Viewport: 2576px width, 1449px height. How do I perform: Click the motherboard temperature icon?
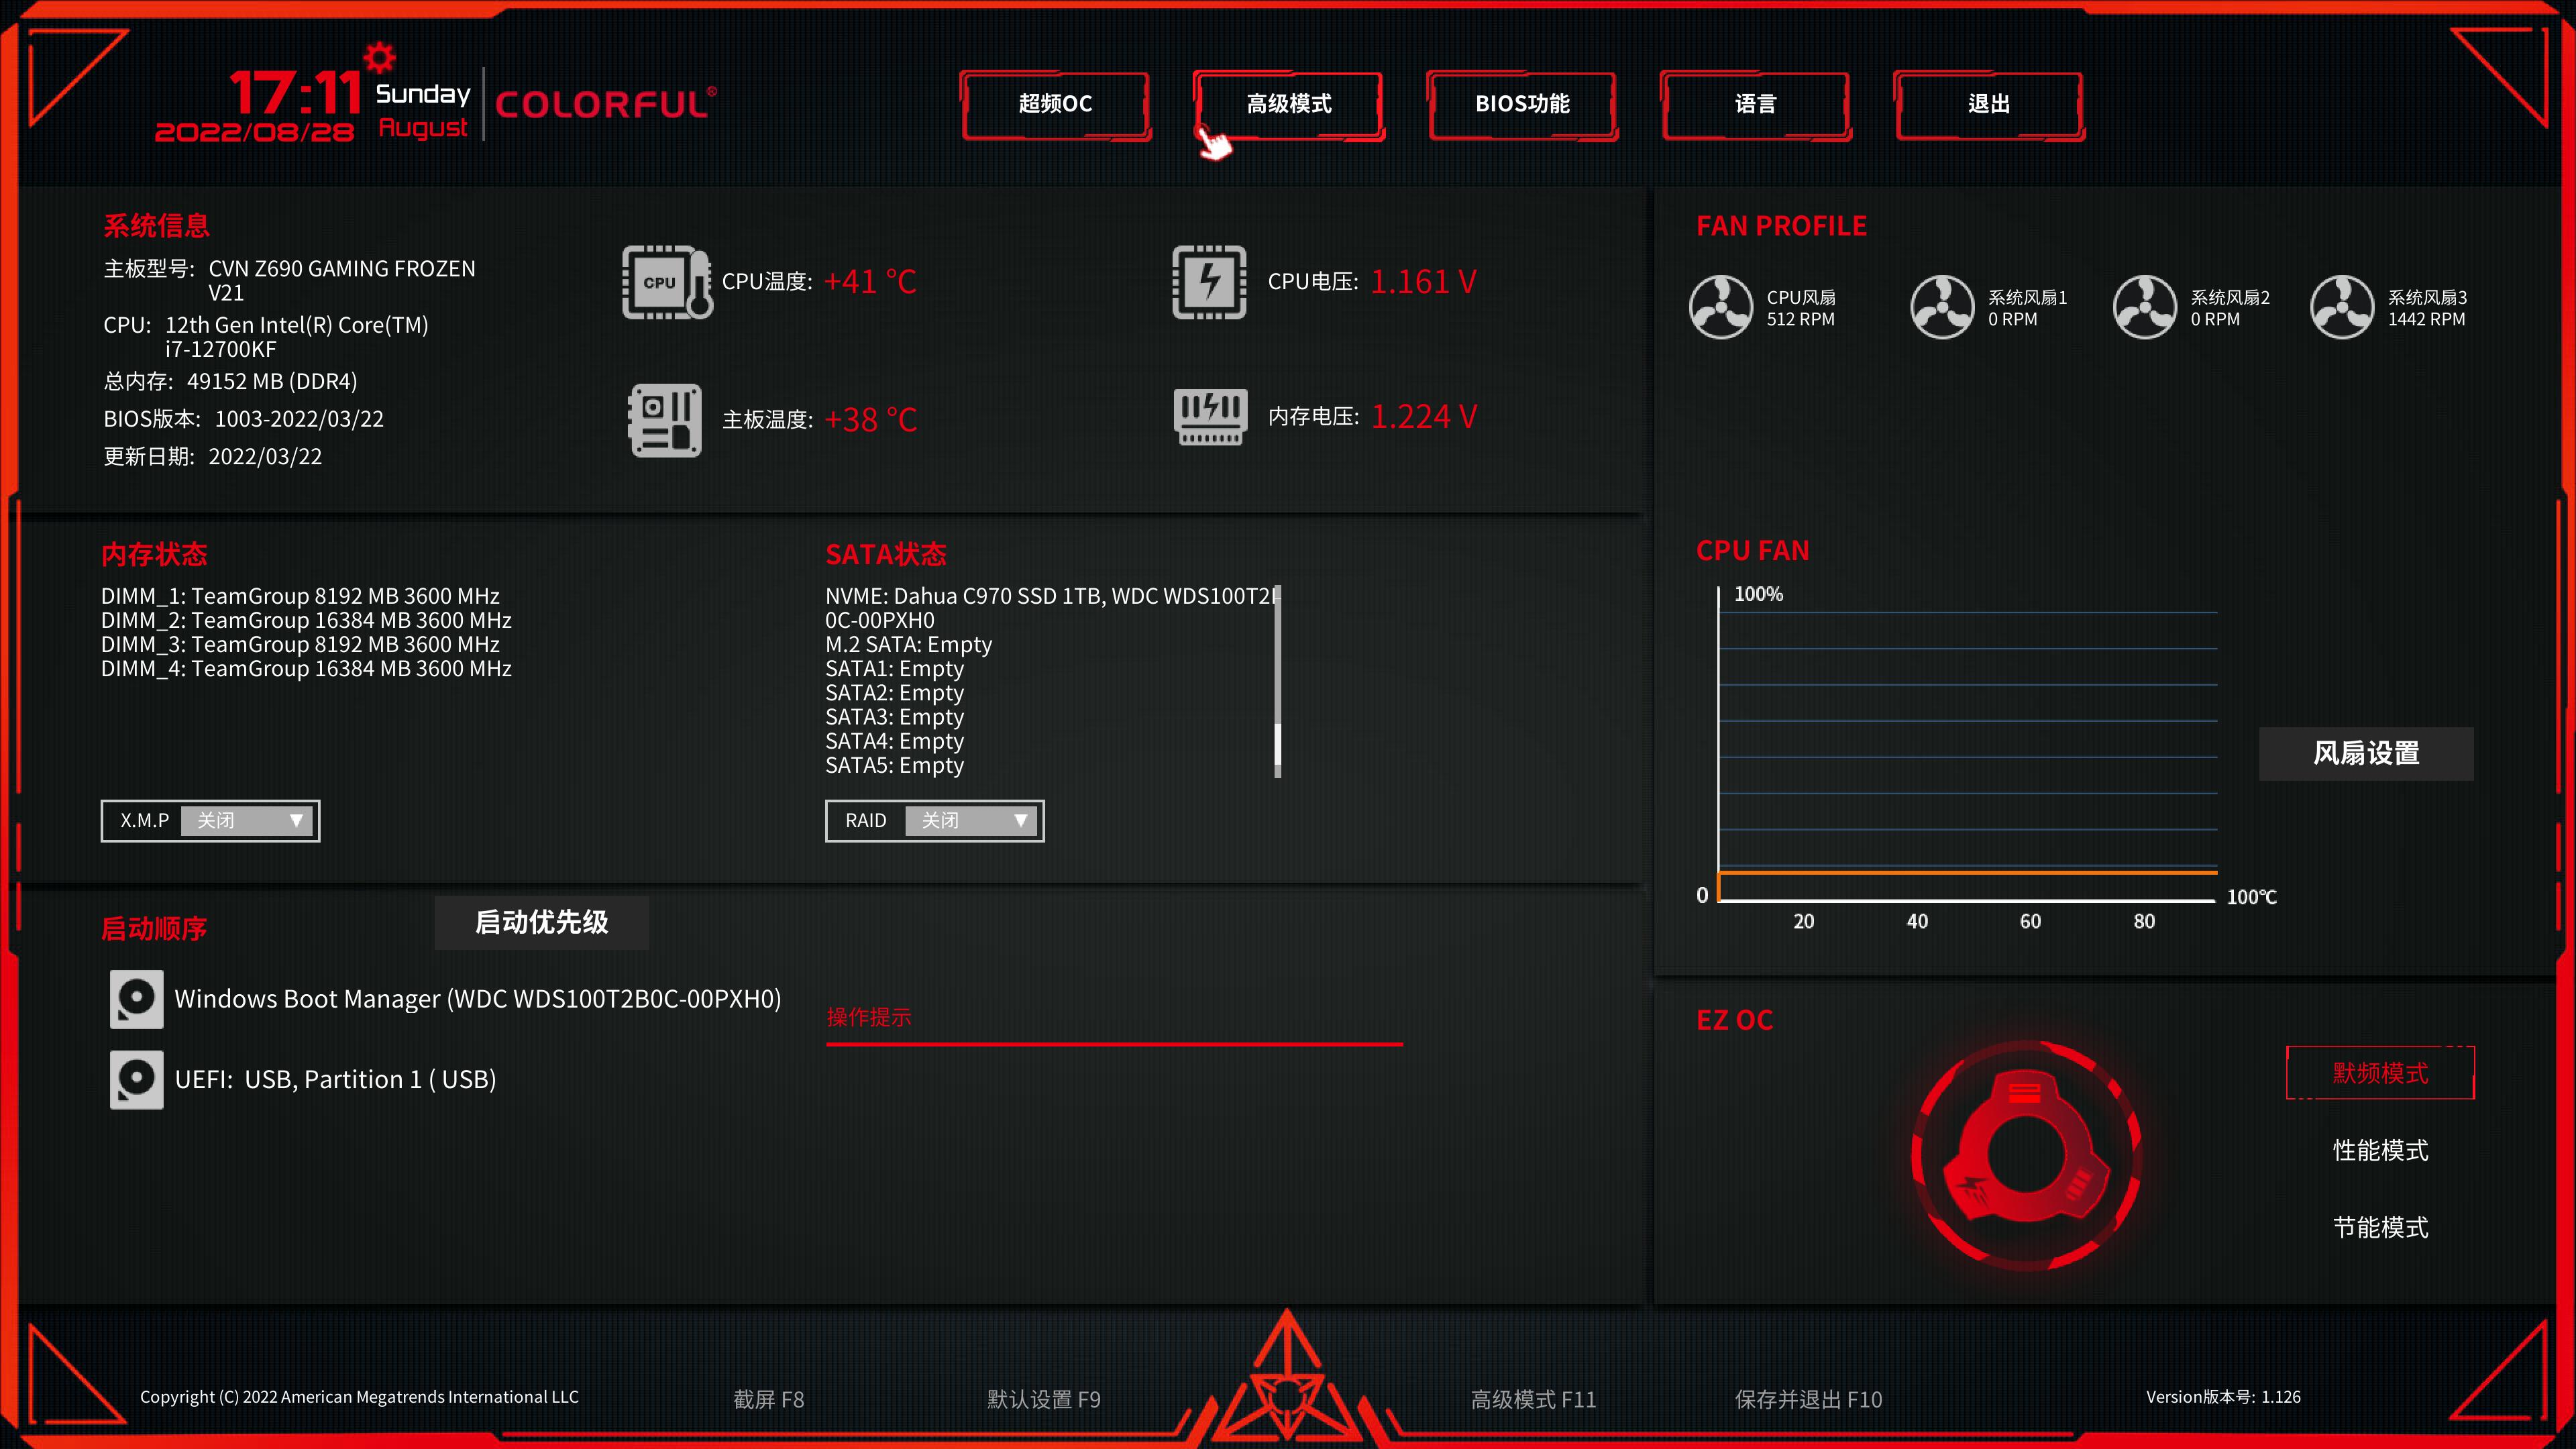[x=666, y=420]
